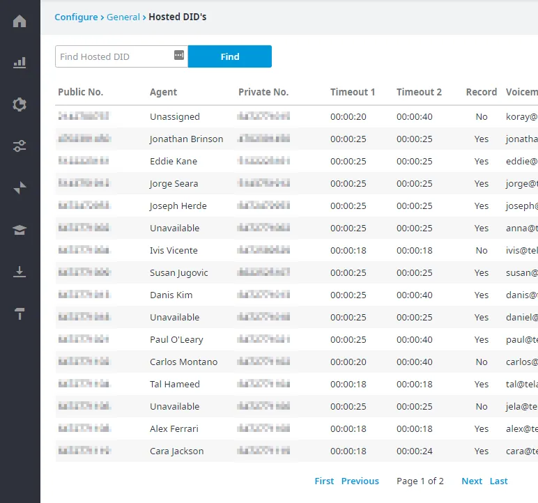
Task: Select the Paul O'Leary row
Action: 296,340
